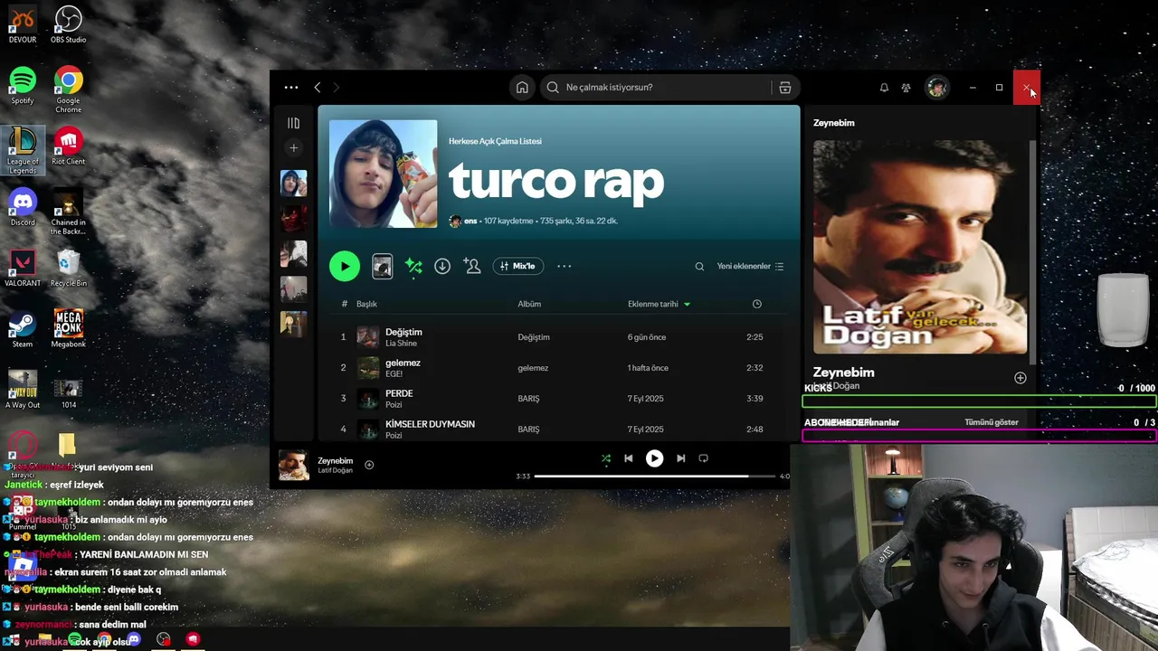Click the 'Tümünü göster' link

pos(992,422)
